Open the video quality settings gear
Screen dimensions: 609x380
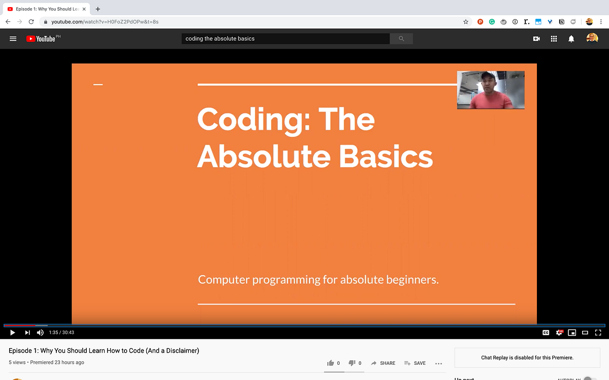point(558,332)
